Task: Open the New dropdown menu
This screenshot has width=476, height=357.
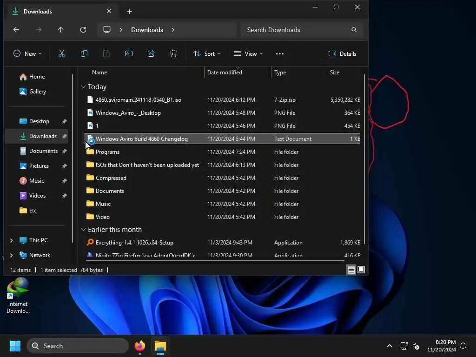Action: [x=27, y=54]
